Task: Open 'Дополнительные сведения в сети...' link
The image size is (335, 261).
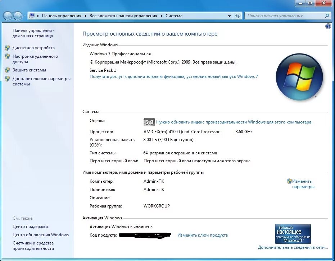Action: (293, 247)
